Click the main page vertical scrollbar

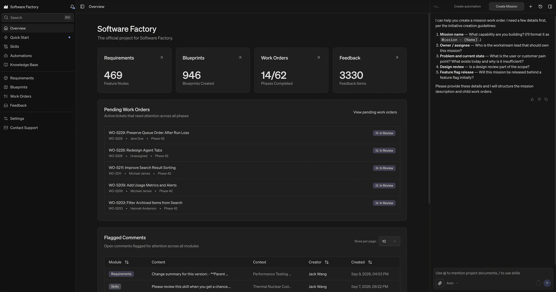pyautogui.click(x=429, y=108)
